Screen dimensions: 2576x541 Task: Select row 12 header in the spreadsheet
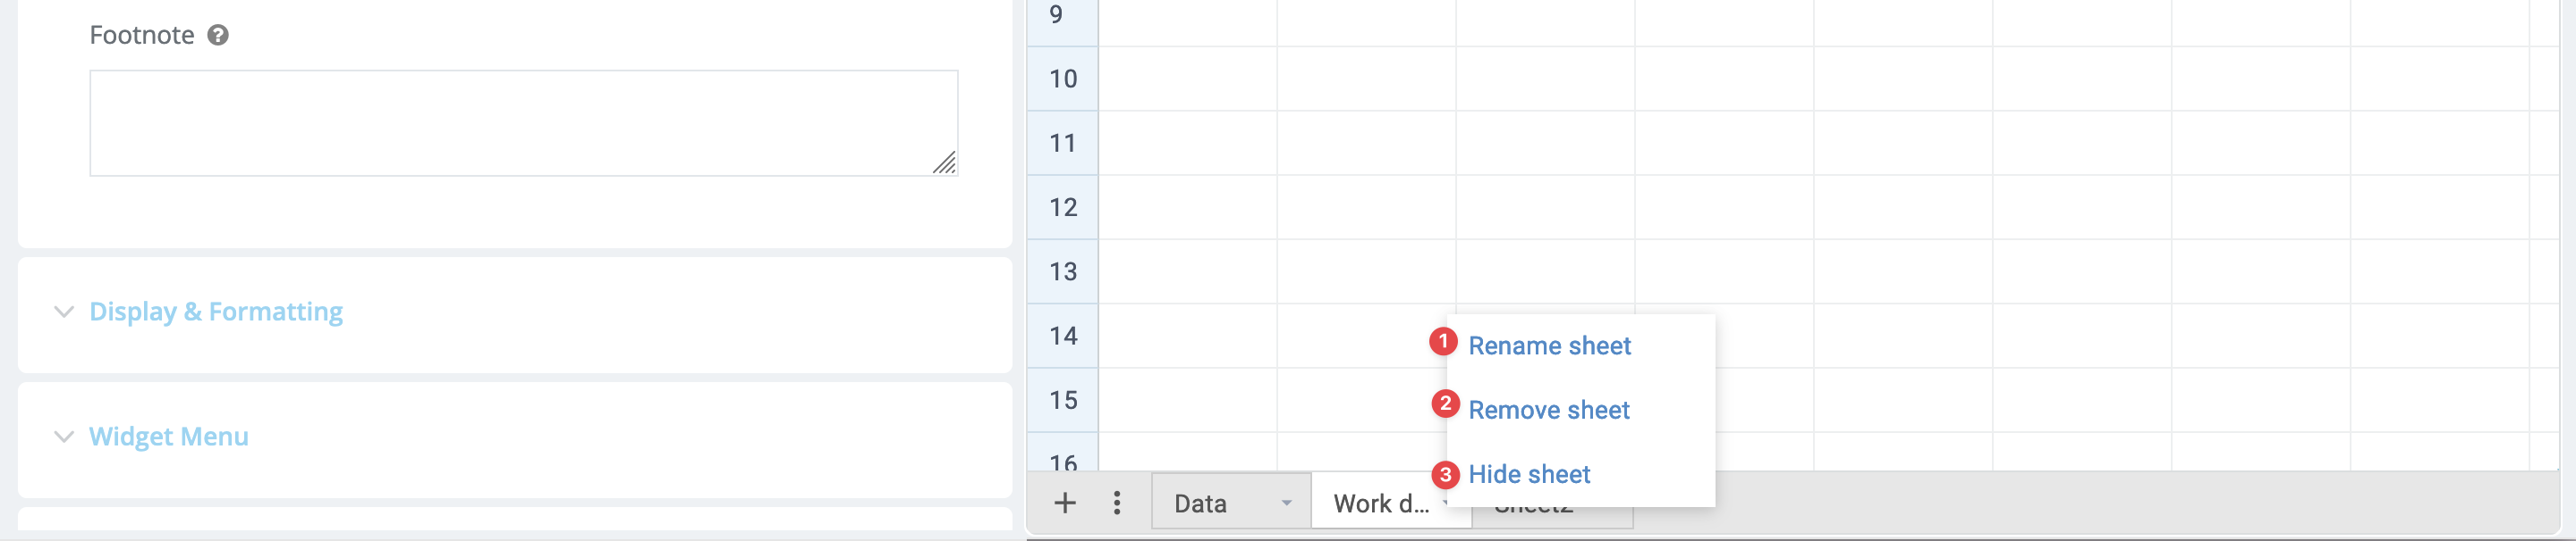click(x=1063, y=208)
